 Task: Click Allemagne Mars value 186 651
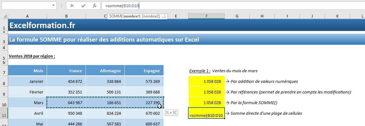105,103
